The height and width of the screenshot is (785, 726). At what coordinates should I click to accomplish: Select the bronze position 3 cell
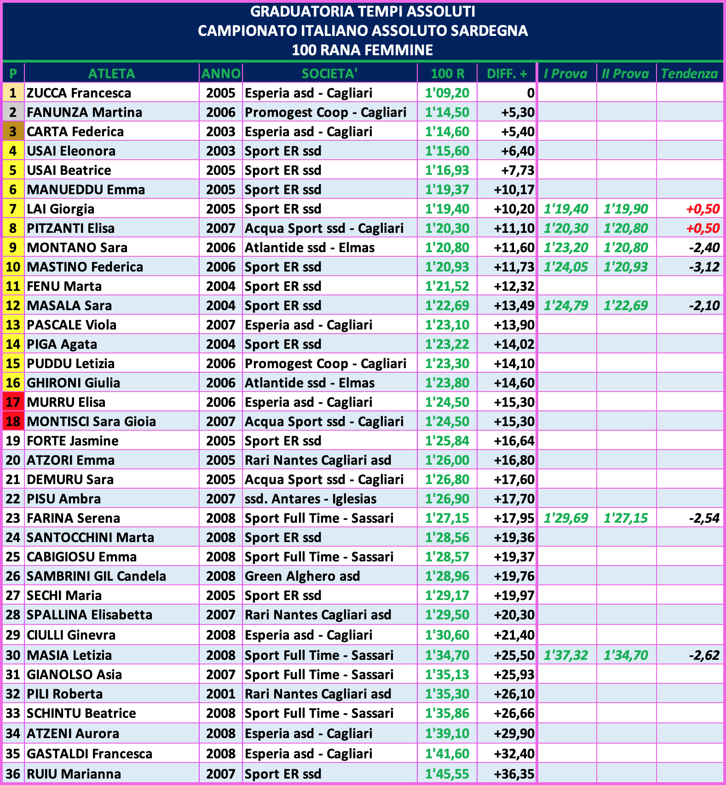click(13, 132)
